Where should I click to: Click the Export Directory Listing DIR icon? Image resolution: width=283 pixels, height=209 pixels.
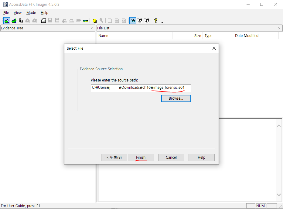click(124, 21)
